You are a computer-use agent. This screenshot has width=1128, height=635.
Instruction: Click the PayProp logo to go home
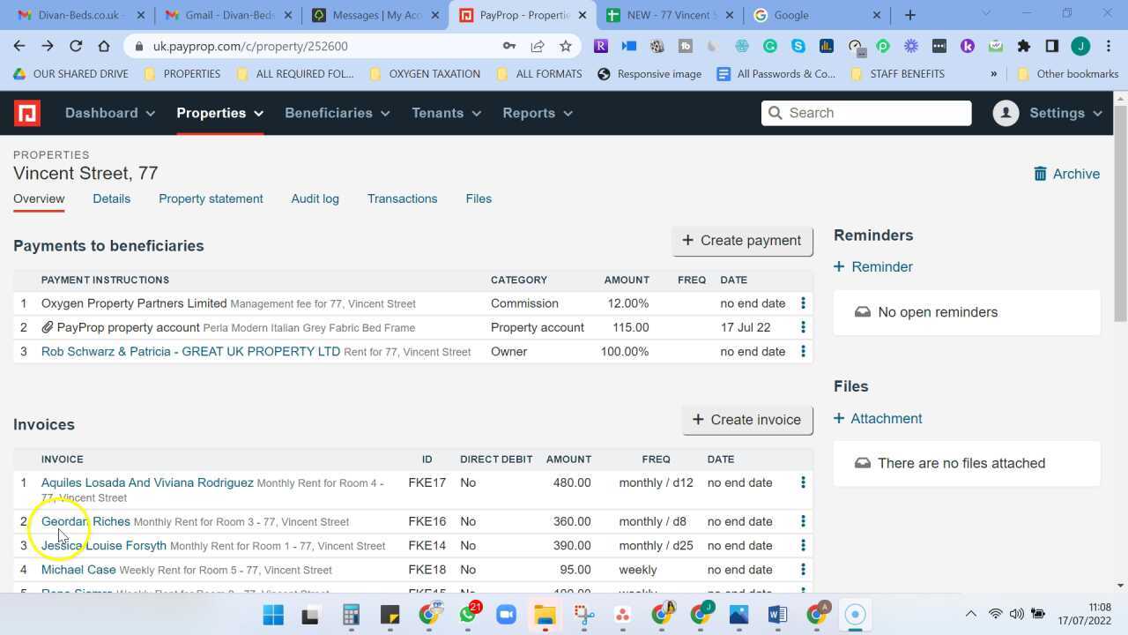pyautogui.click(x=27, y=113)
